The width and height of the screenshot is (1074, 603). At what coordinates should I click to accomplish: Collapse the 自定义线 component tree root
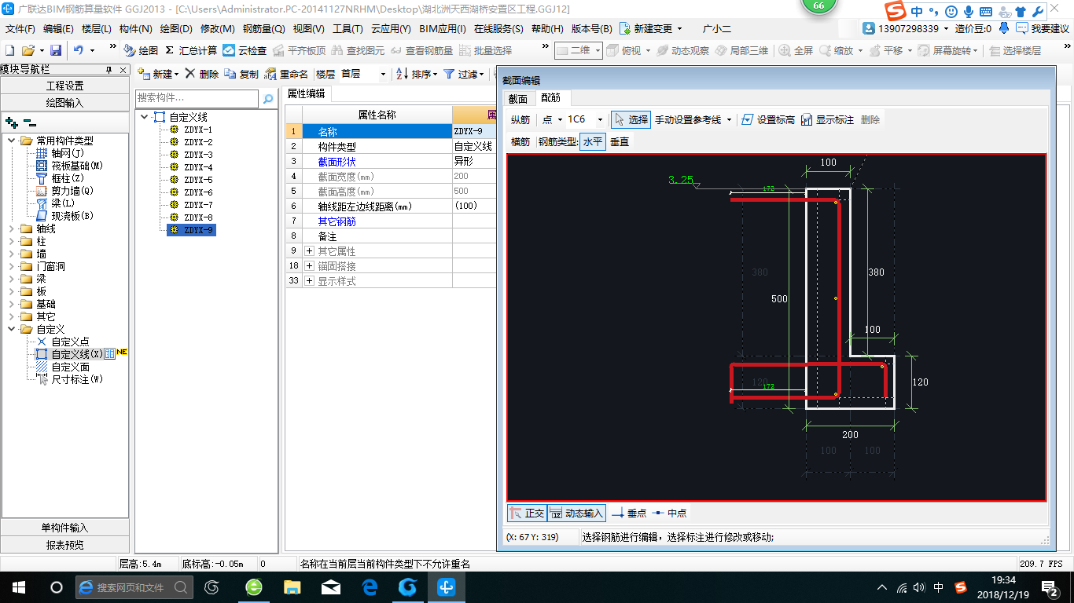tap(144, 117)
